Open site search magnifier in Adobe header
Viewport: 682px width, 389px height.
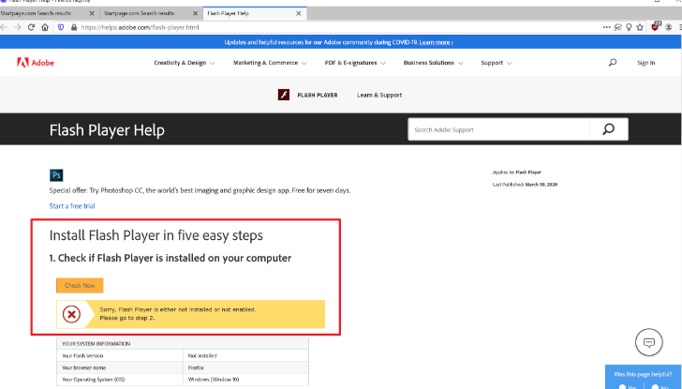pos(613,63)
